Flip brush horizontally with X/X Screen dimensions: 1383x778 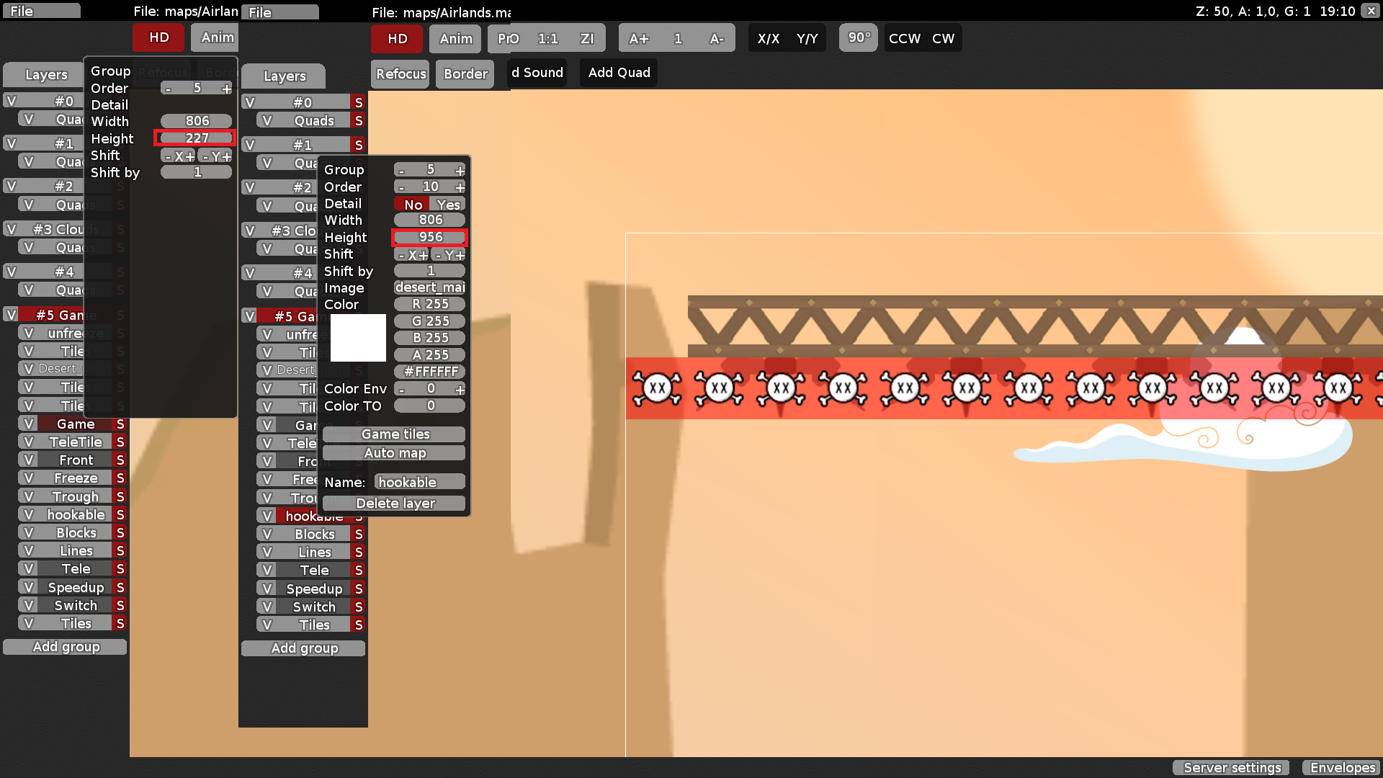click(x=768, y=39)
